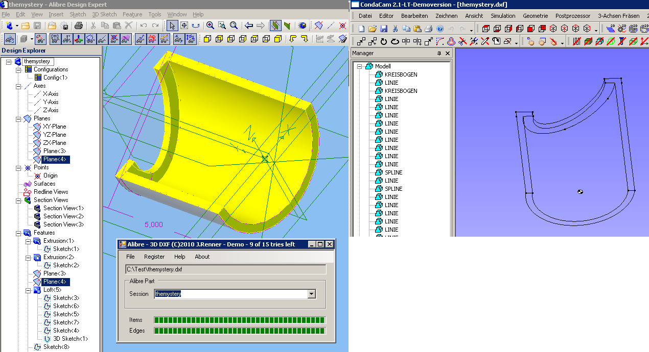Open the Register menu in 3D DXF dialog
Image resolution: width=649 pixels, height=352 pixels.
[154, 257]
